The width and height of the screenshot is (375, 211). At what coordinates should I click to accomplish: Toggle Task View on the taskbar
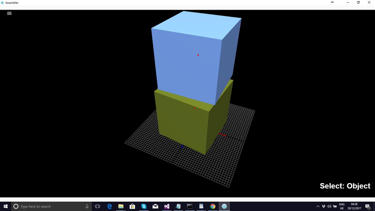click(97, 206)
